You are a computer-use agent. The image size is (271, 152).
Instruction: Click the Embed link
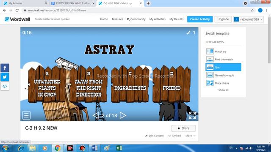[174, 136]
